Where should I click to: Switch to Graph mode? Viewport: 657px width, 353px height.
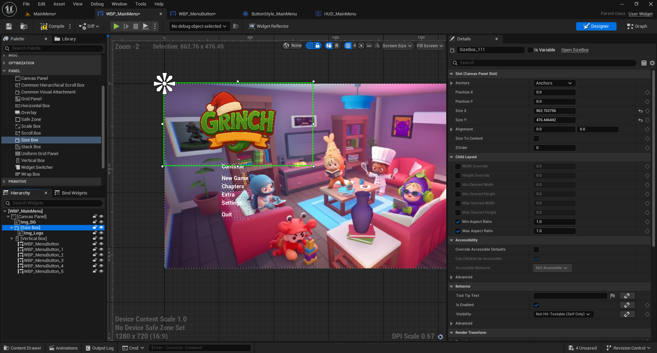(637, 26)
